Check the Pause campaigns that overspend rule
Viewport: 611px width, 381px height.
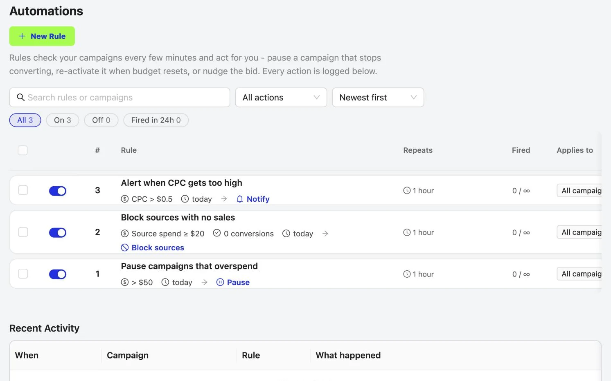pyautogui.click(x=23, y=274)
